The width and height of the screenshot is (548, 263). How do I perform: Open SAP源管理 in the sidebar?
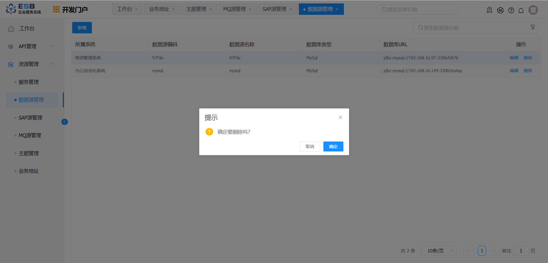click(30, 118)
